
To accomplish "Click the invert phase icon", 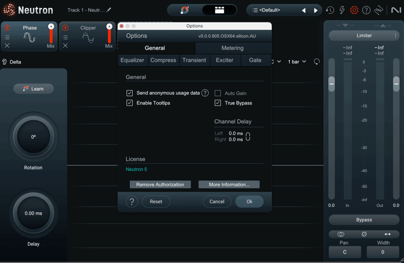I will click(x=364, y=234).
